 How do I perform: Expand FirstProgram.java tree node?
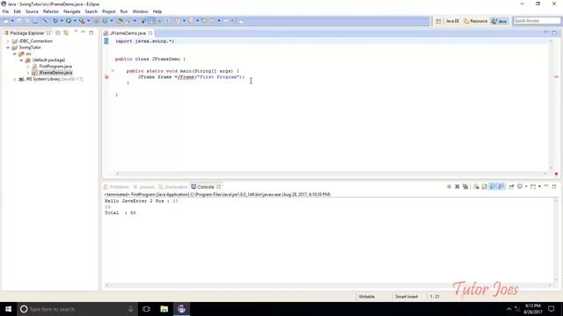28,67
